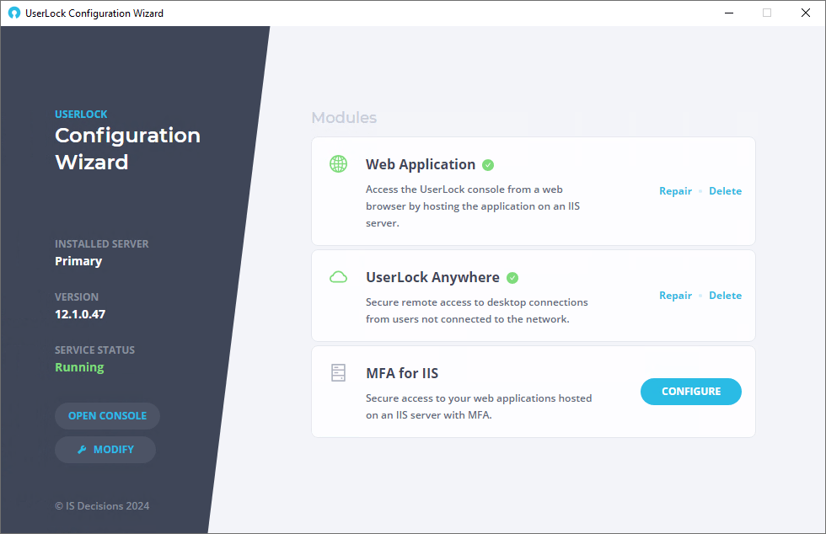This screenshot has height=534, width=826.
Task: Click the green checkmark beside UserLock Anywhere
Action: [x=512, y=278]
